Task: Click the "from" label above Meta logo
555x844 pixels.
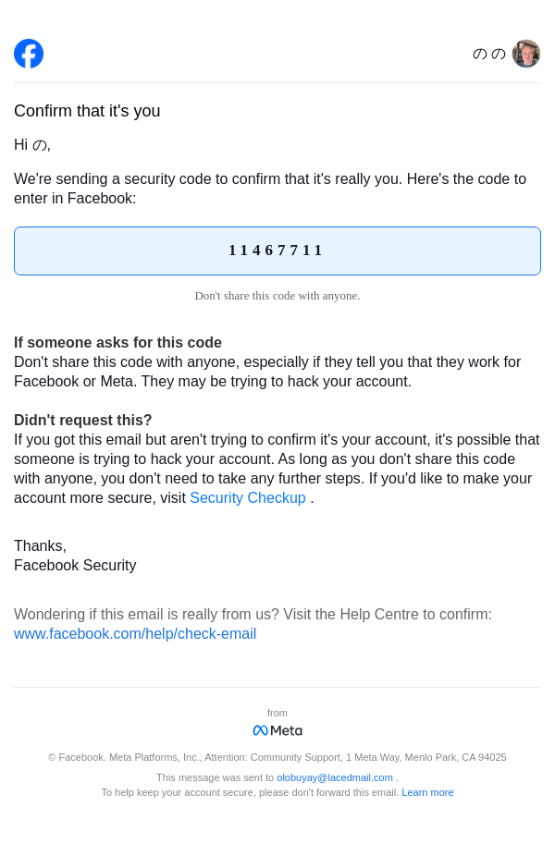Action: [277, 713]
